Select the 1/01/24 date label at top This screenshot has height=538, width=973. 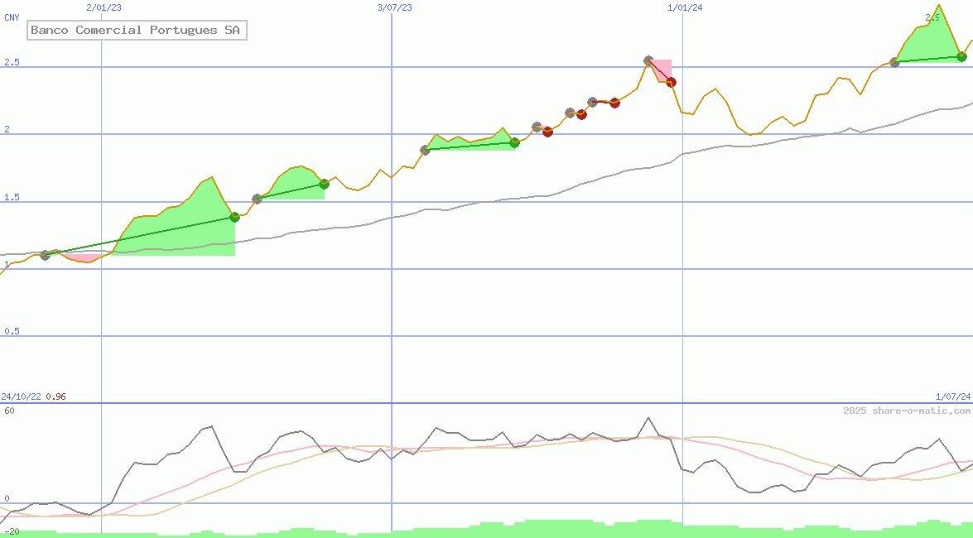pos(685,7)
